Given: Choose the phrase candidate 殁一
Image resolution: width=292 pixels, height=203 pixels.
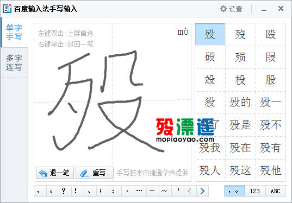Looking at the screenshot, I should coord(271,102).
